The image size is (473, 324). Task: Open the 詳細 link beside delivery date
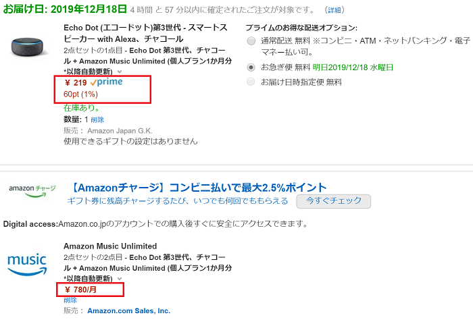pyautogui.click(x=334, y=10)
